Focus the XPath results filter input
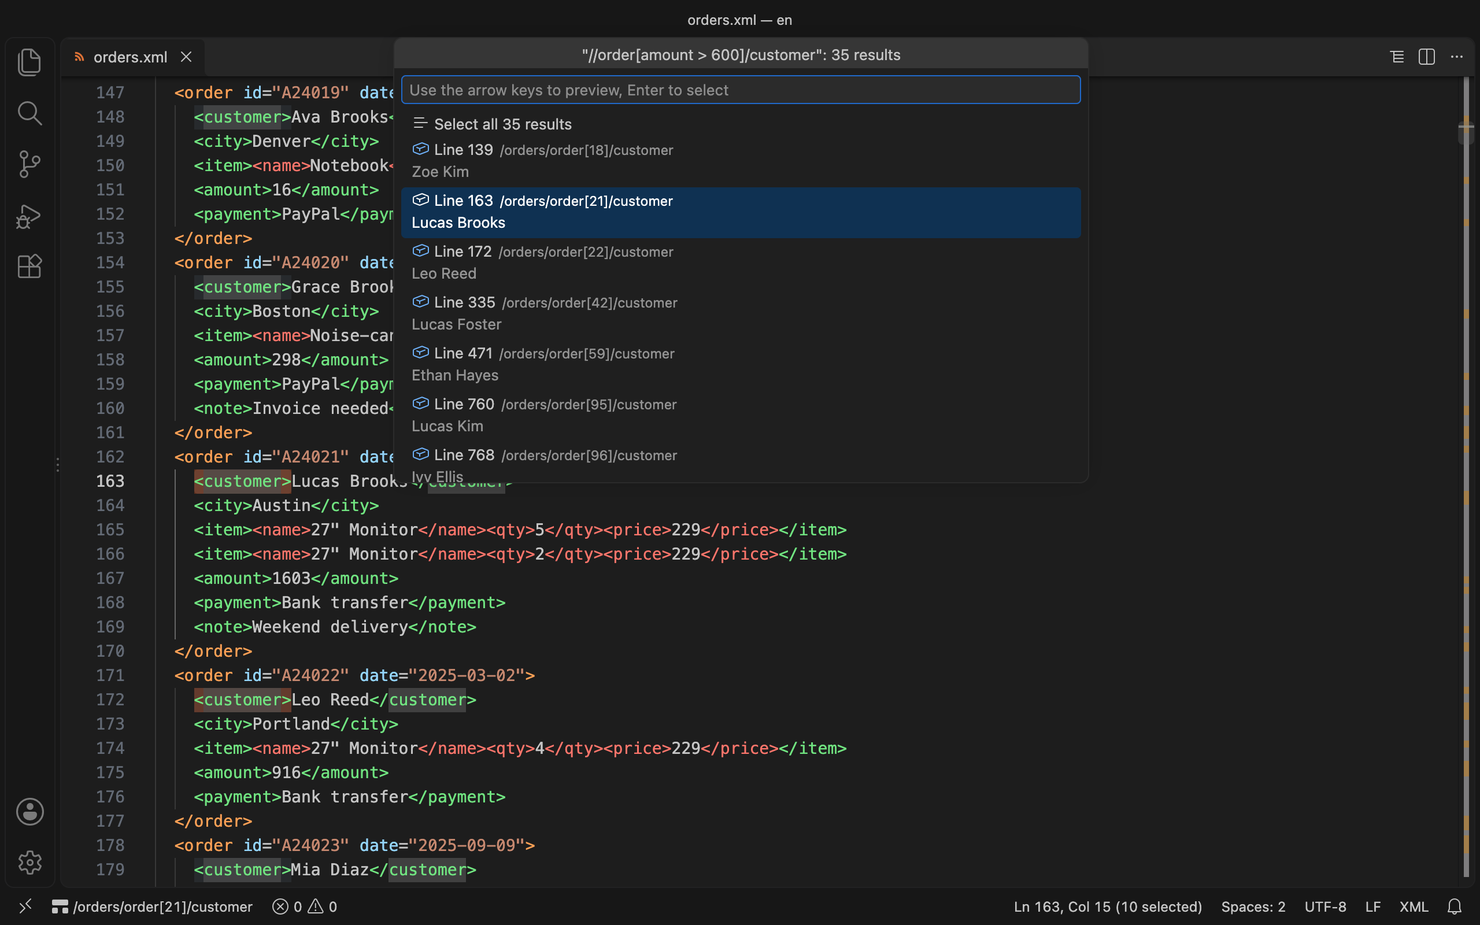The height and width of the screenshot is (925, 1480). point(741,90)
